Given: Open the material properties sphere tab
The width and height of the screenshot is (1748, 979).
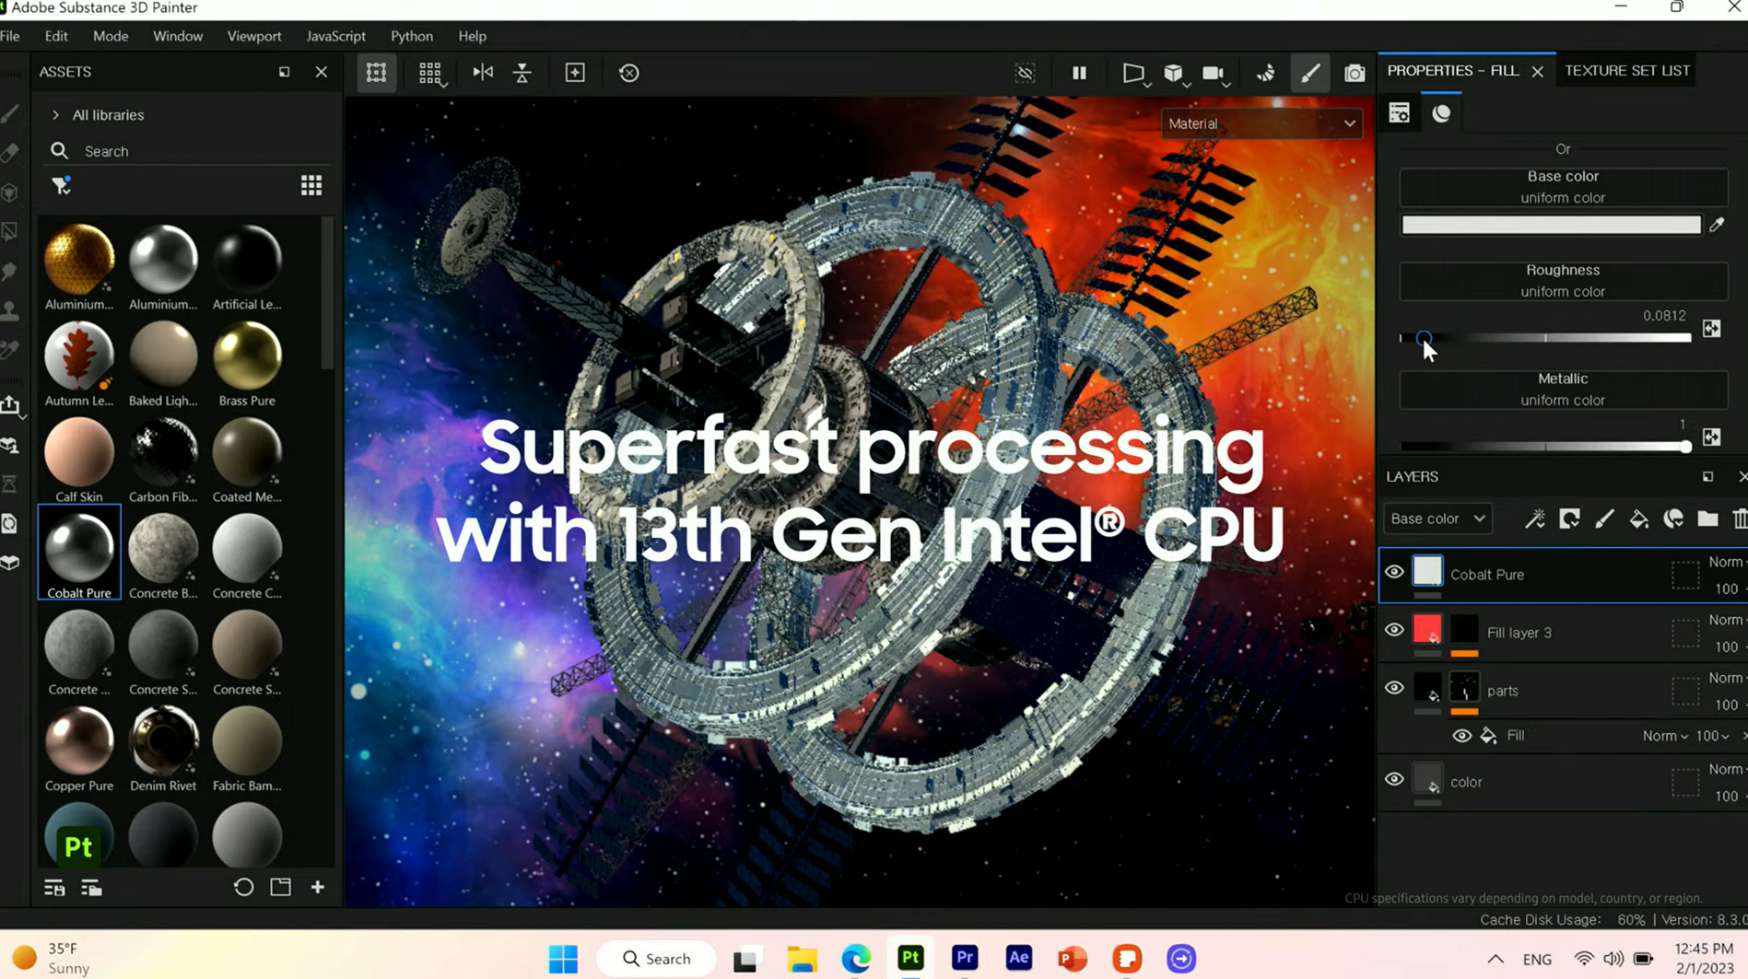Looking at the screenshot, I should tap(1441, 113).
